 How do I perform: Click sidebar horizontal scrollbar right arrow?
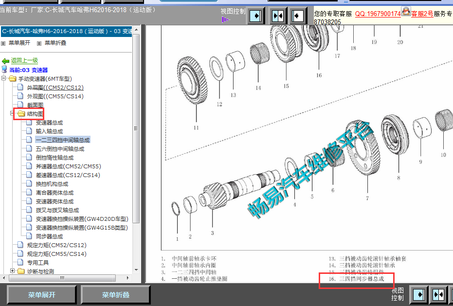tap(128, 278)
